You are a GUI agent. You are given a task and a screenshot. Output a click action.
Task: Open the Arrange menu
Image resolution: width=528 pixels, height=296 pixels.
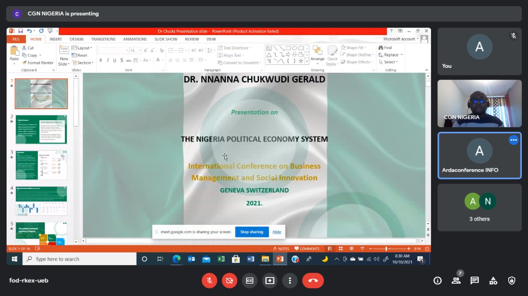pos(317,55)
